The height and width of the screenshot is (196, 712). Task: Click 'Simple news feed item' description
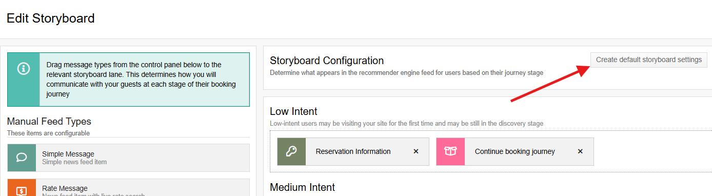point(74,162)
